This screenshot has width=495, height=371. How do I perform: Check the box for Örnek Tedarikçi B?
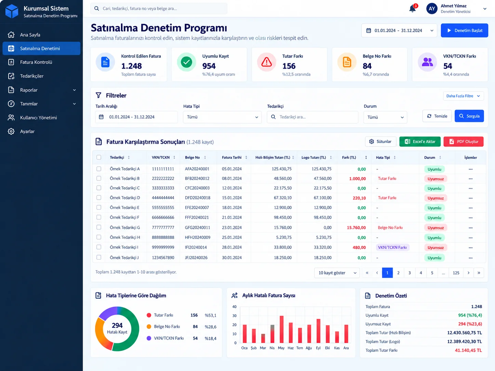(x=99, y=178)
